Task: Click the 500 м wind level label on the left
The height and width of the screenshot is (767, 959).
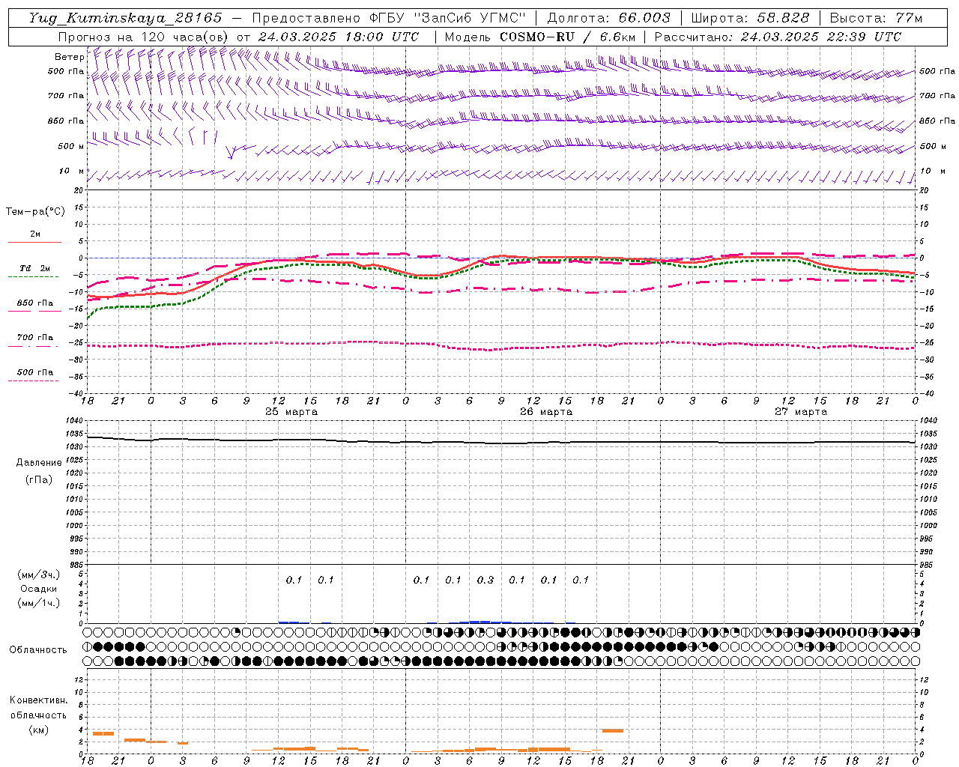Action: click(71, 146)
